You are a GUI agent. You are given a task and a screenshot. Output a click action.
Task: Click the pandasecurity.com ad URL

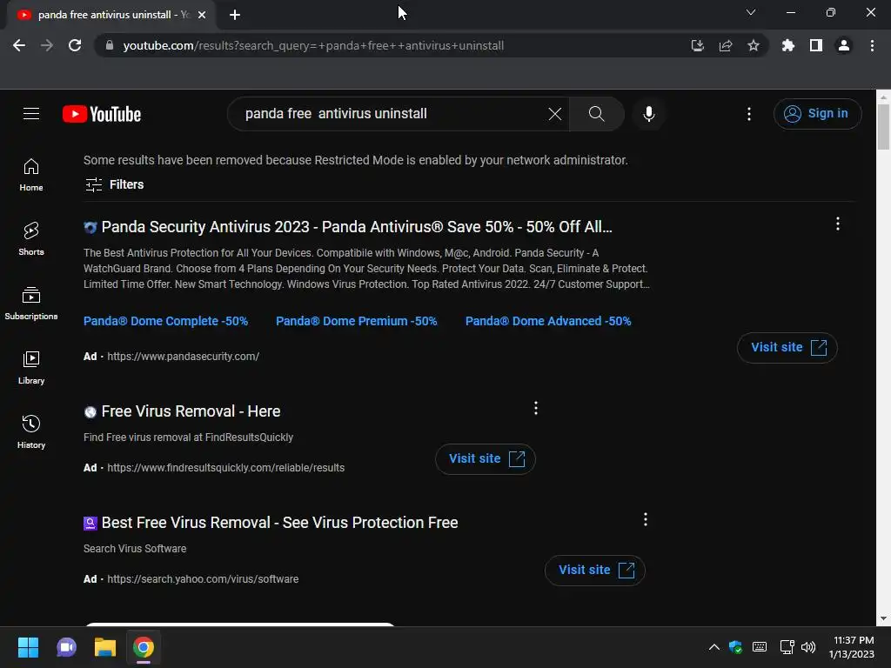click(183, 356)
